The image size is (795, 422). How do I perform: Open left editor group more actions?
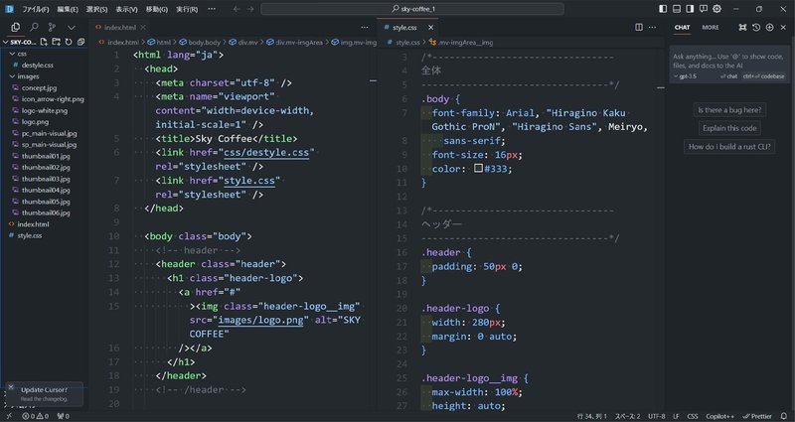[365, 28]
